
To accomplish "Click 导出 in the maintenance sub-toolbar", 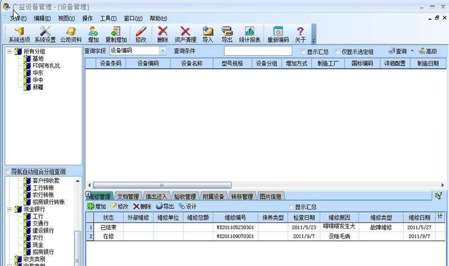I will pyautogui.click(x=165, y=206).
